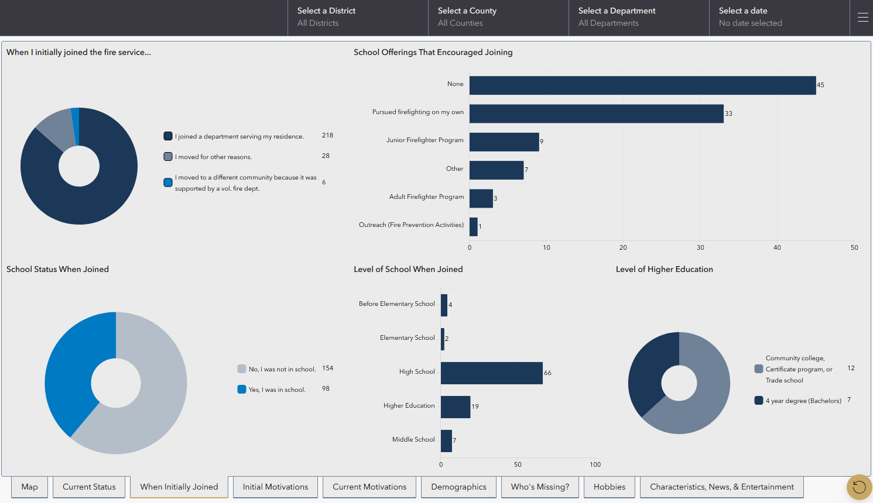Click the dark 4 year degree donut slice
The width and height of the screenshot is (873, 503).
649,368
